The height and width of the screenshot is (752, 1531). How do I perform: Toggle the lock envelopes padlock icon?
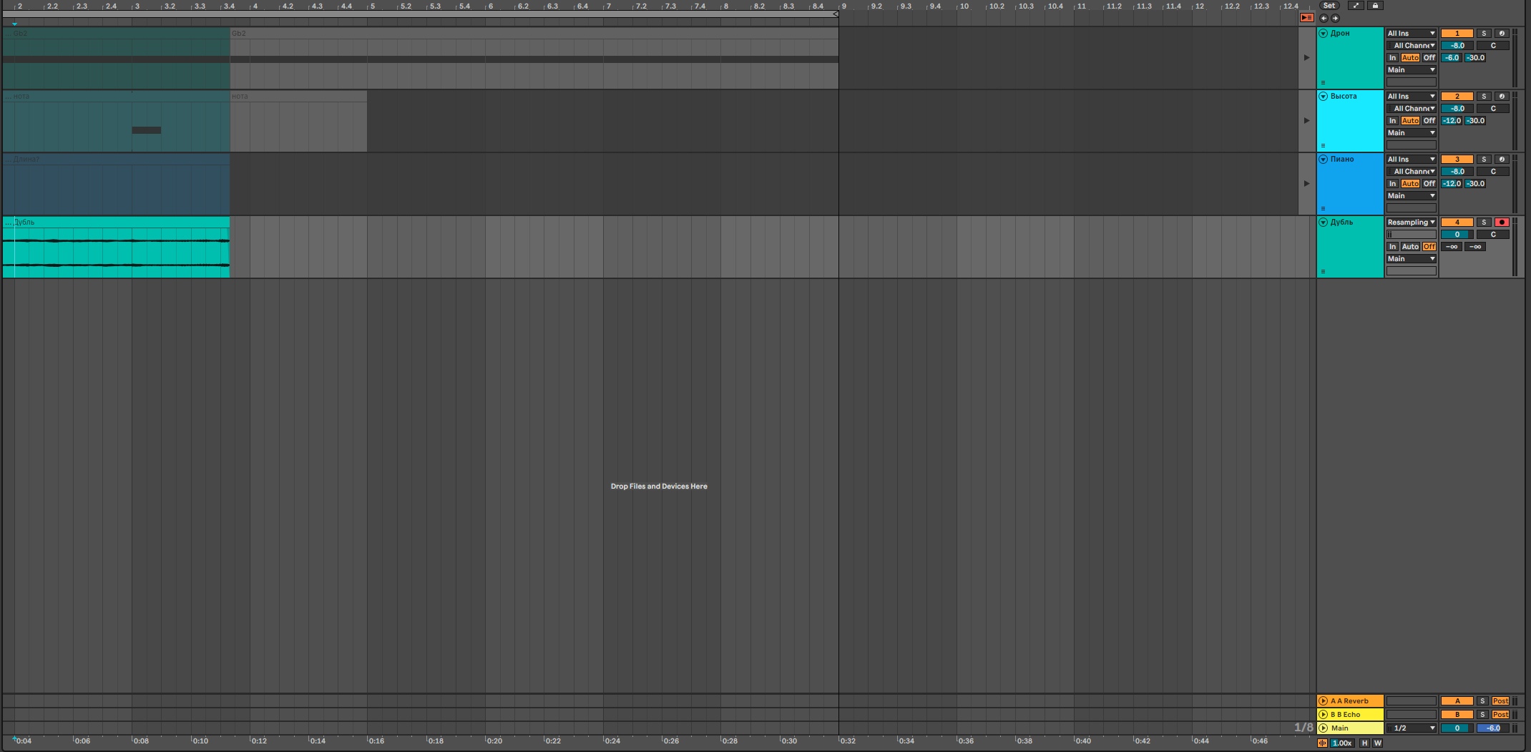1375,6
